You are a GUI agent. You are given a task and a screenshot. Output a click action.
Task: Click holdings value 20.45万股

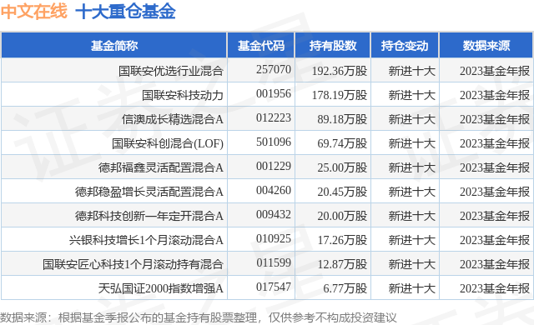tap(342, 192)
